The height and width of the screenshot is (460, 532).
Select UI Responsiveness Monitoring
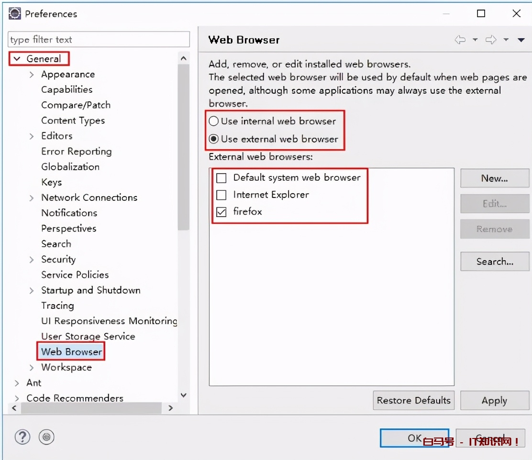[109, 321]
